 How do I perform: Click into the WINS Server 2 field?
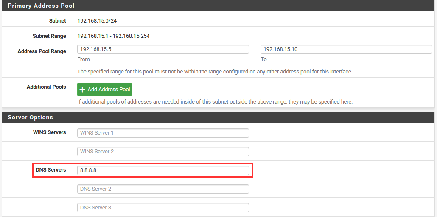[163, 152]
